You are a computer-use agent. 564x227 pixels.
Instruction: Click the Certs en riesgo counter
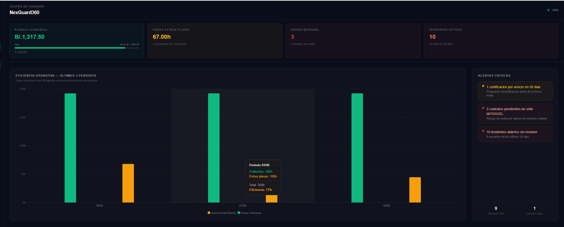tap(535, 210)
